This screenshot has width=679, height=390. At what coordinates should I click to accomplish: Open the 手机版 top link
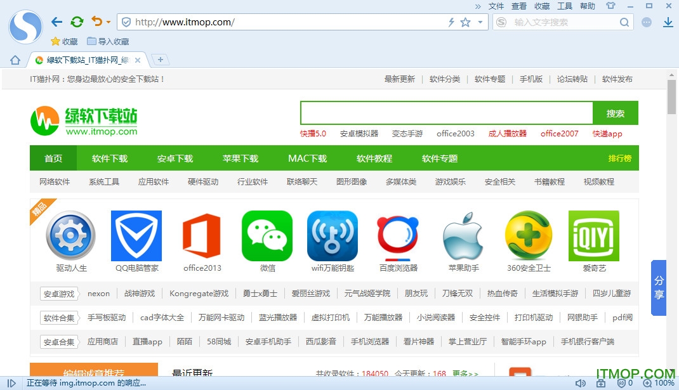click(x=531, y=79)
